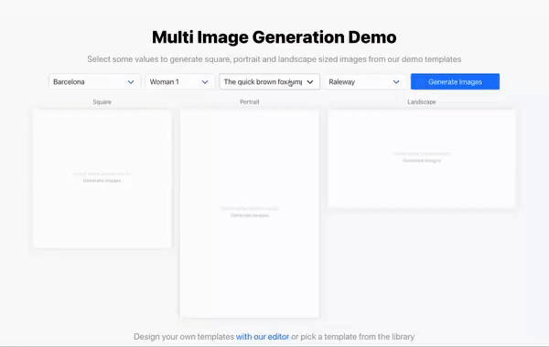The height and width of the screenshot is (347, 549).
Task: Click the Square label above first preview
Action: (102, 102)
